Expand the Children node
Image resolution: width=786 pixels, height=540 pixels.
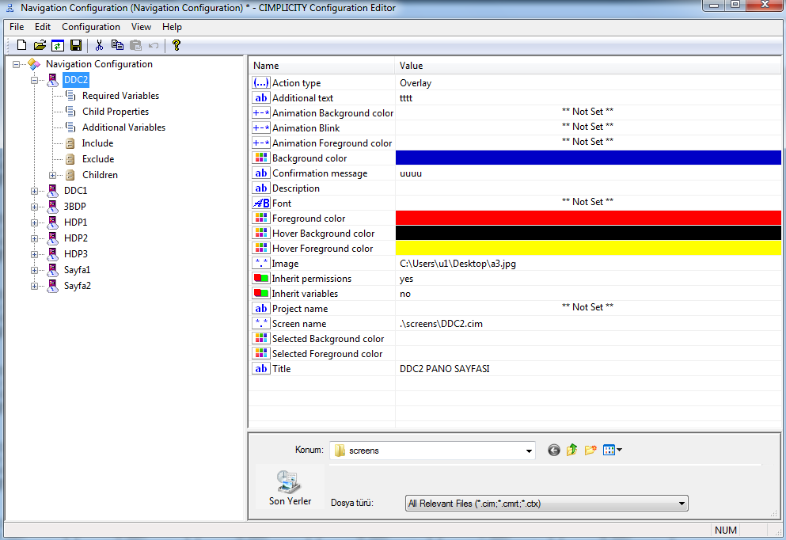(x=52, y=175)
